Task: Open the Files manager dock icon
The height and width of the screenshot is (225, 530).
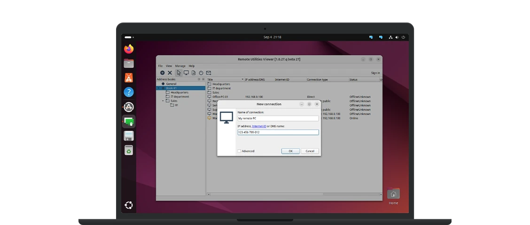Action: coord(129,63)
